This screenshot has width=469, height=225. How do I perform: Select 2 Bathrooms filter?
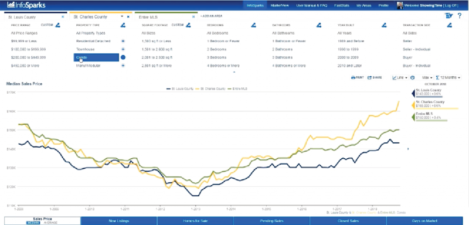click(x=282, y=49)
